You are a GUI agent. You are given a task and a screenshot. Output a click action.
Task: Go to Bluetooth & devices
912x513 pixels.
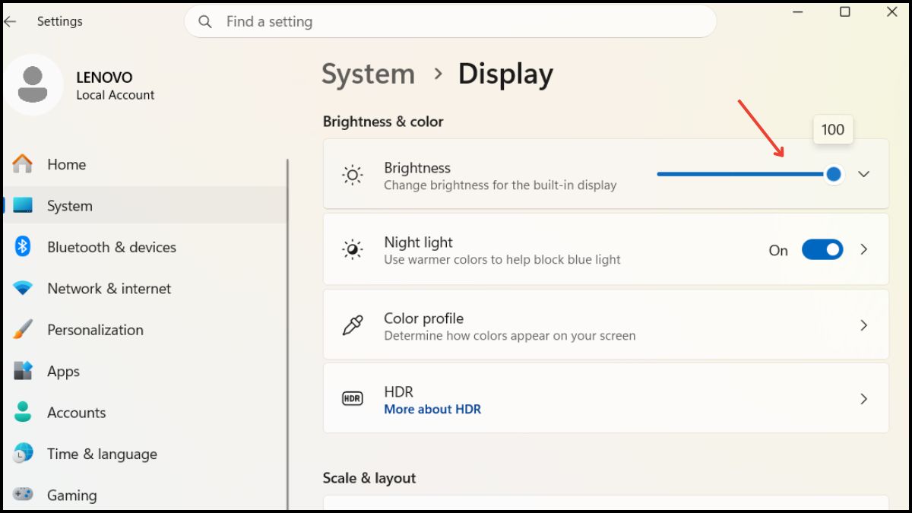[x=145, y=247]
